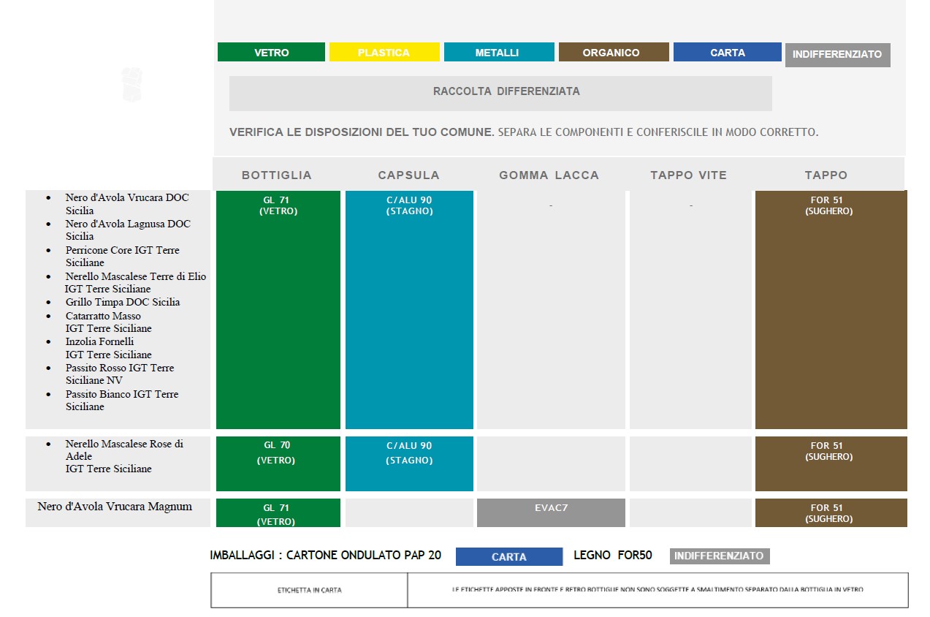Click 'Perricone Core IGT Terre Siciliane'
Screen dimensions: 930x617
click(x=122, y=257)
